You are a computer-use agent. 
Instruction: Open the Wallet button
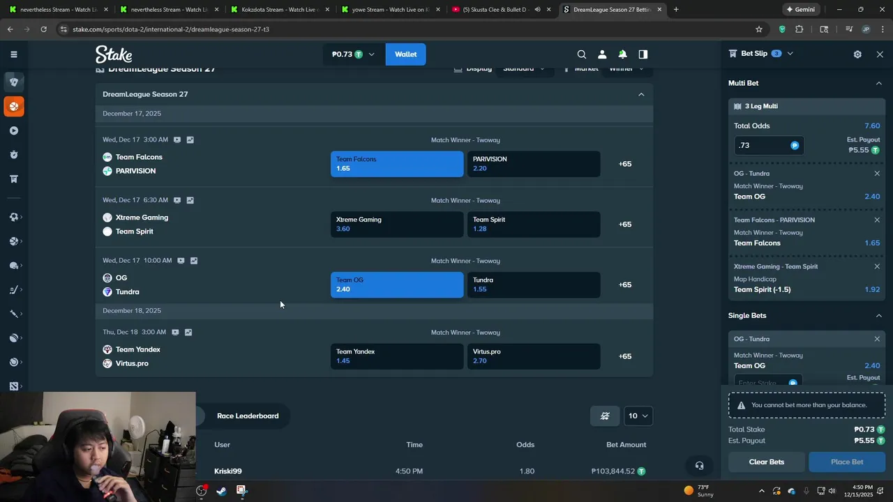[405, 54]
